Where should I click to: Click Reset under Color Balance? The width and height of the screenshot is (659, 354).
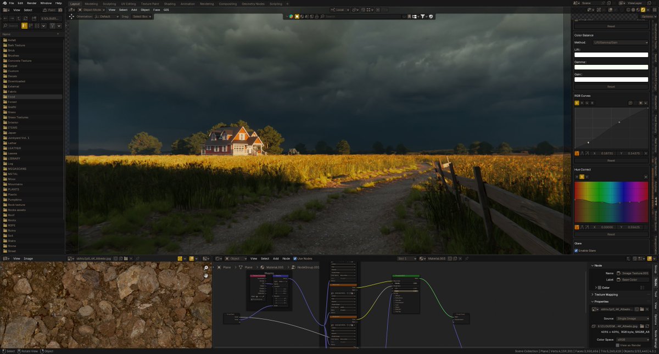tap(611, 86)
